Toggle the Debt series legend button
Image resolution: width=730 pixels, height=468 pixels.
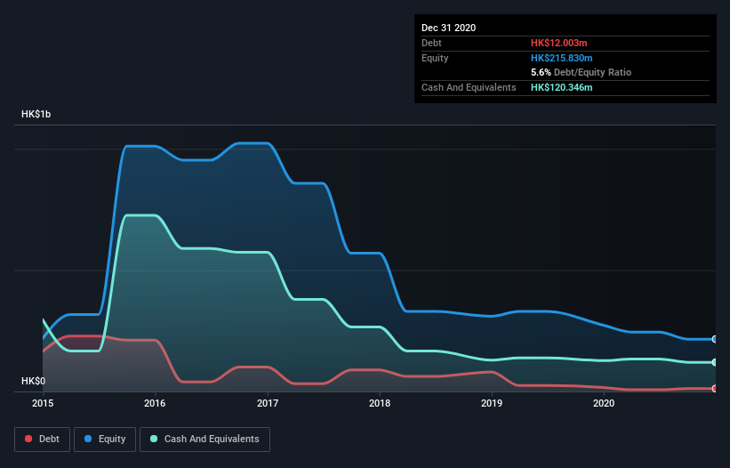tap(42, 440)
